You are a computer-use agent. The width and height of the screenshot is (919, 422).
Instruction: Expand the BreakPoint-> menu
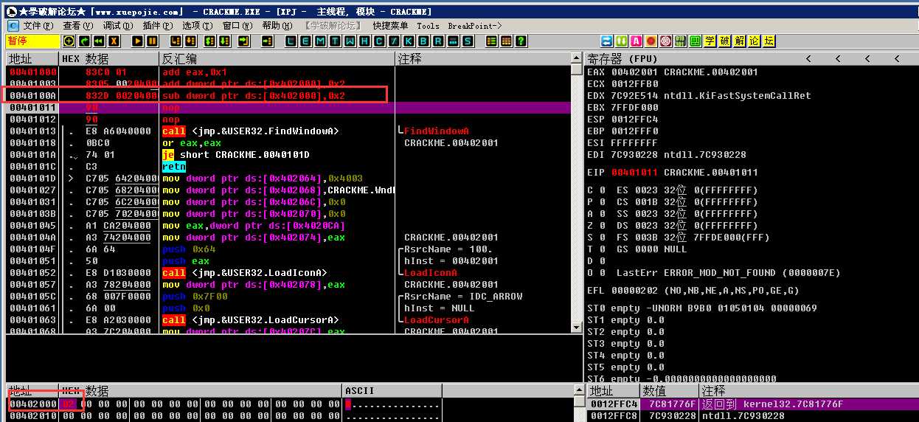[x=475, y=25]
